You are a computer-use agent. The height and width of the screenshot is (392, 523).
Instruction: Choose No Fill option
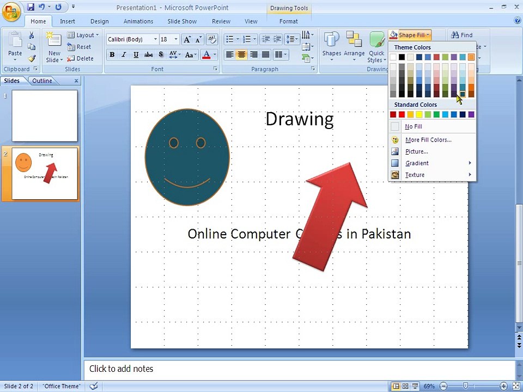[432, 126]
